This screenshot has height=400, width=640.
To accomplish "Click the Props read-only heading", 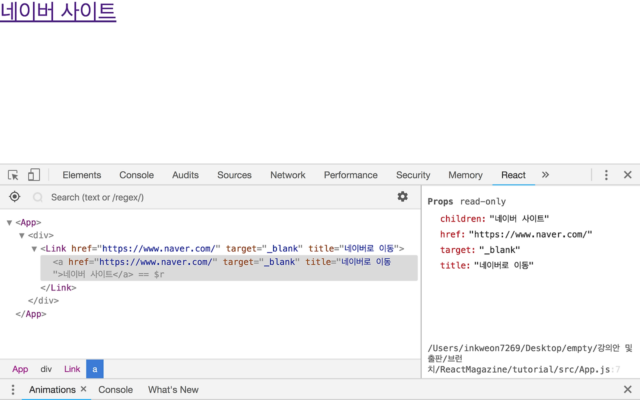I will (466, 201).
